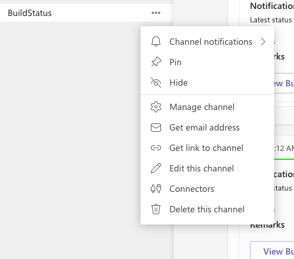Choose Hide from the context menu
The width and height of the screenshot is (294, 259).
[207, 82]
